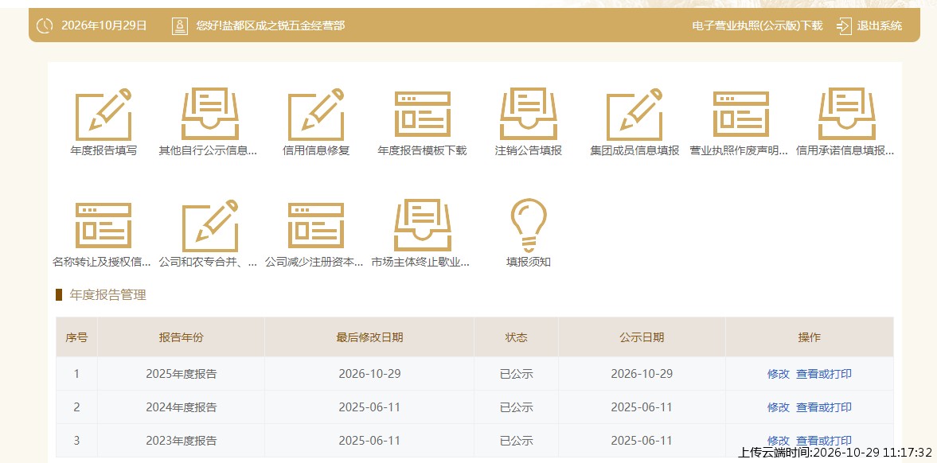Click 查看或打印 for 2025年度报告

(x=823, y=374)
